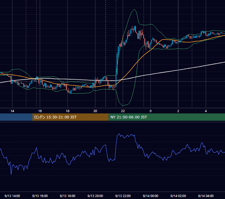Click the 20 hour label on price chart axis
225x199 pixels.
95,111
